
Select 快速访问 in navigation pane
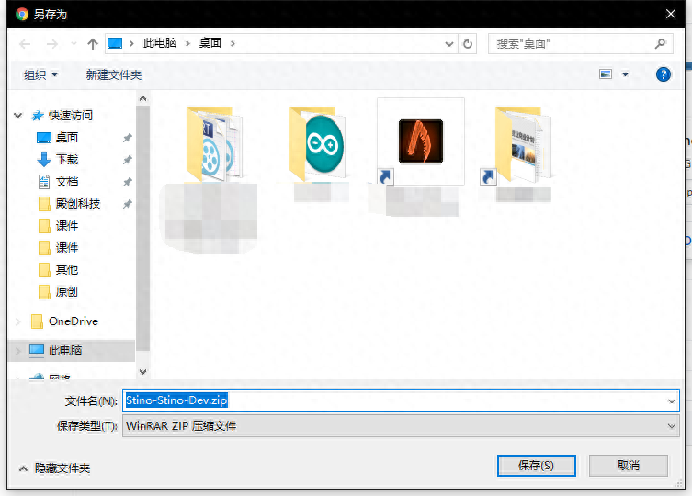70,115
